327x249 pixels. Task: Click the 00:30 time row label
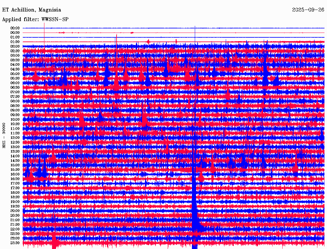pyautogui.click(x=15, y=33)
